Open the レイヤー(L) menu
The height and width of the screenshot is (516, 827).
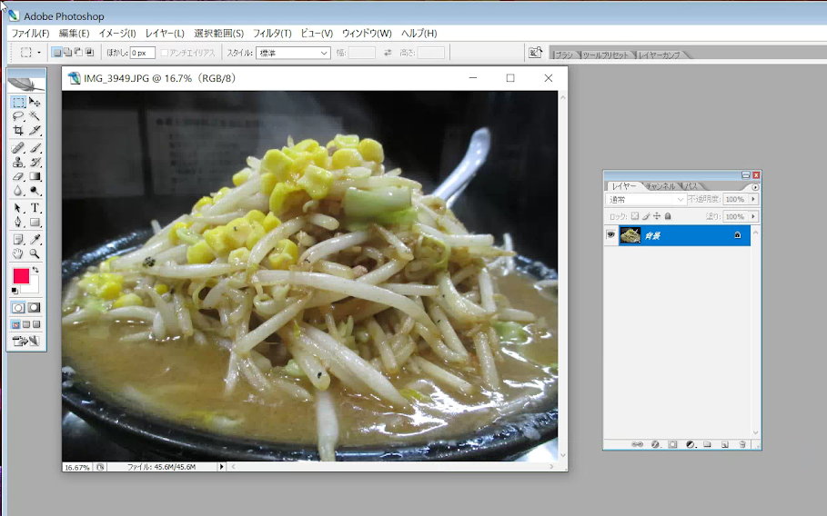(x=165, y=34)
